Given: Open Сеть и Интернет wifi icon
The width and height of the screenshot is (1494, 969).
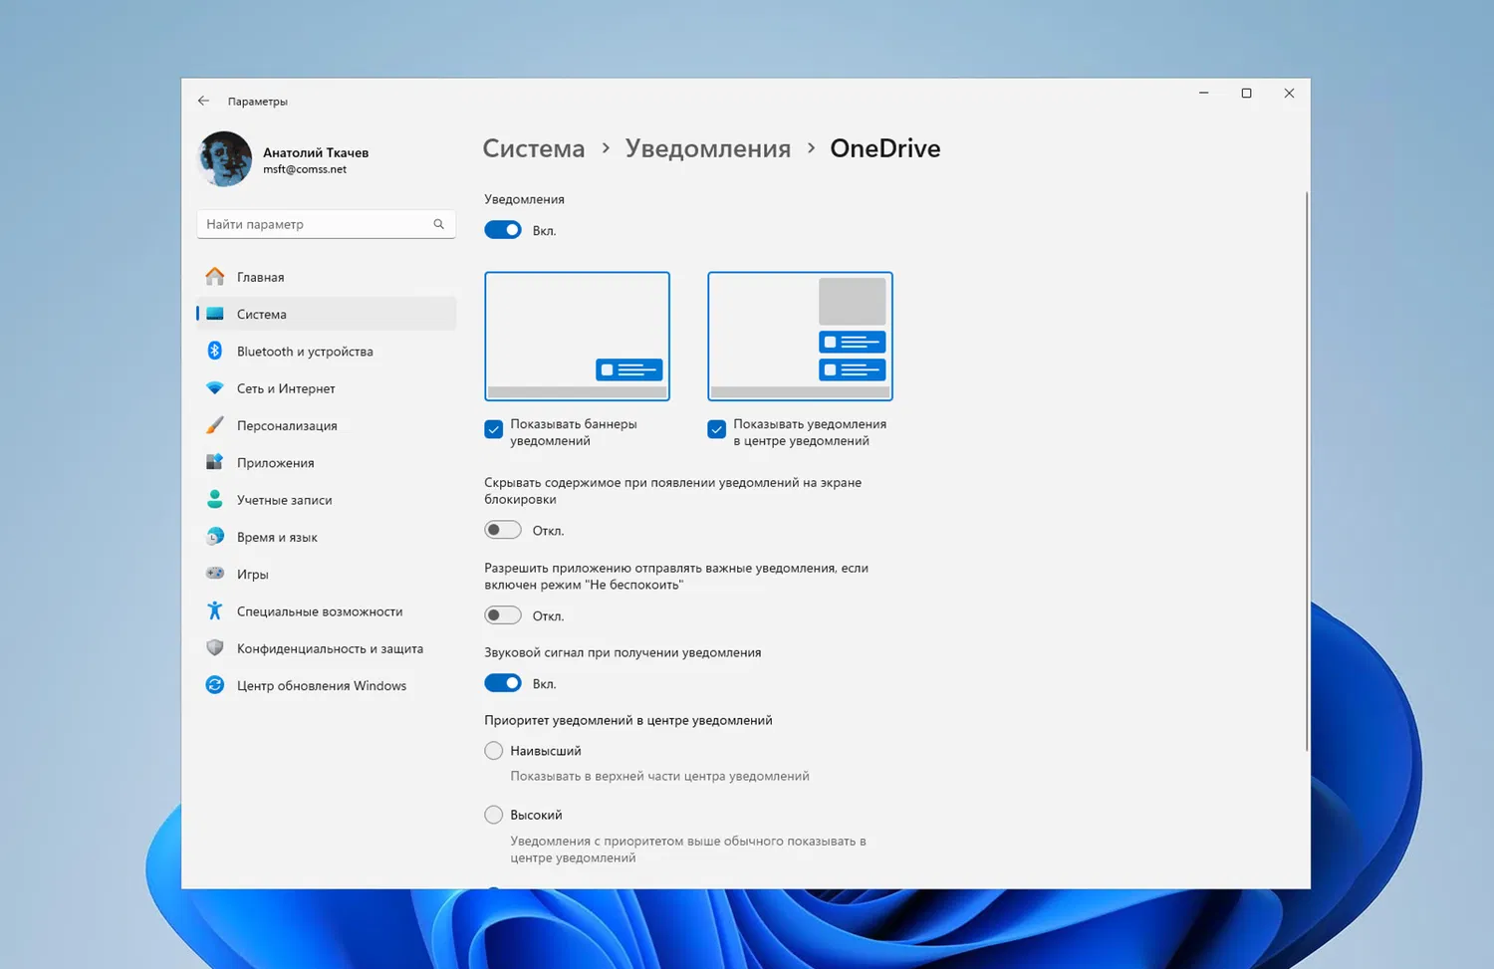Looking at the screenshot, I should click(x=215, y=388).
